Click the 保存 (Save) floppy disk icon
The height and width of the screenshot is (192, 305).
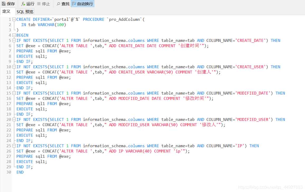(4, 4)
